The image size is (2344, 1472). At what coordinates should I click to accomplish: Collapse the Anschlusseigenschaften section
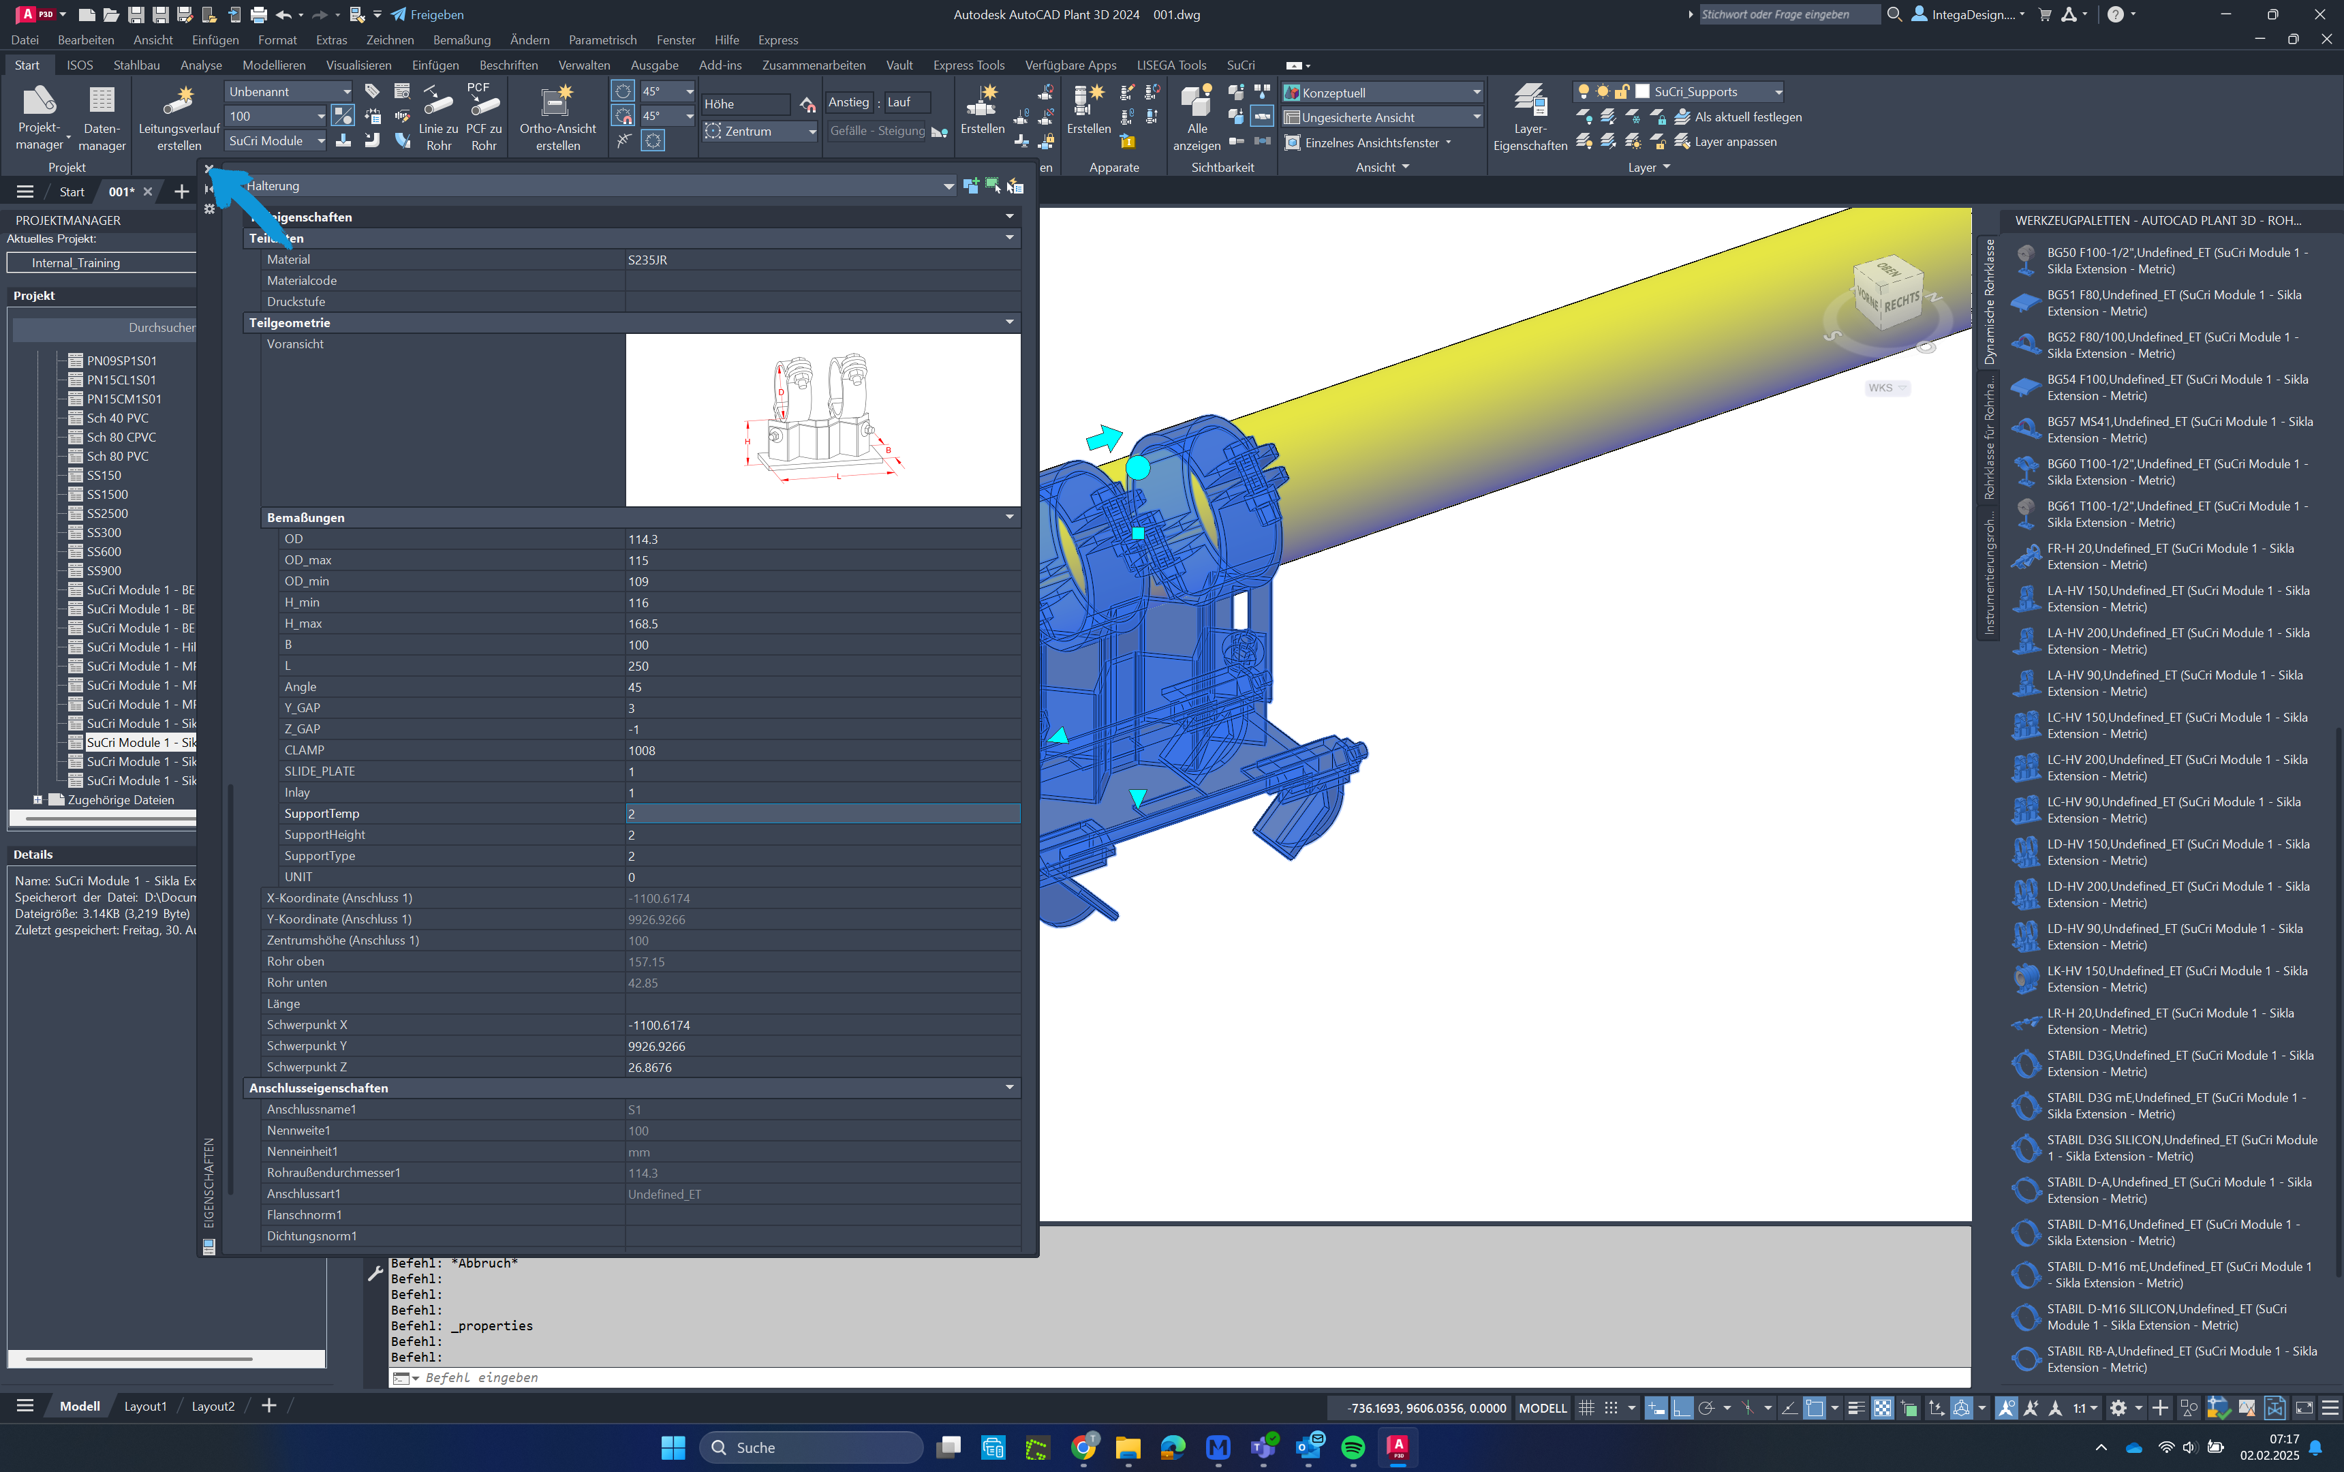point(1009,1088)
